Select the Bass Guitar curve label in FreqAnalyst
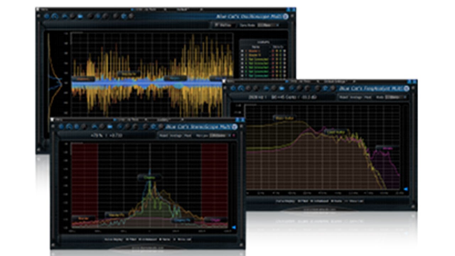The height and width of the screenshot is (256, 455). 285,118
